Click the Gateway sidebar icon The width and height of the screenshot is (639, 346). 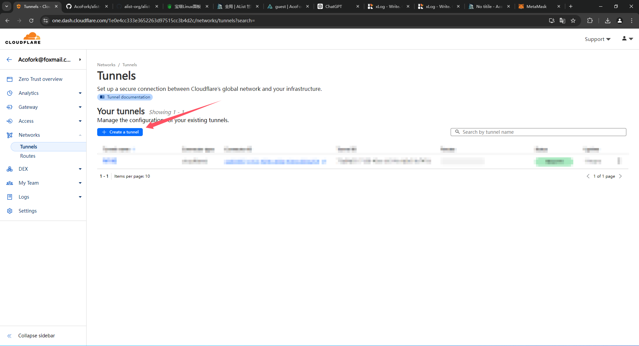[x=10, y=107]
